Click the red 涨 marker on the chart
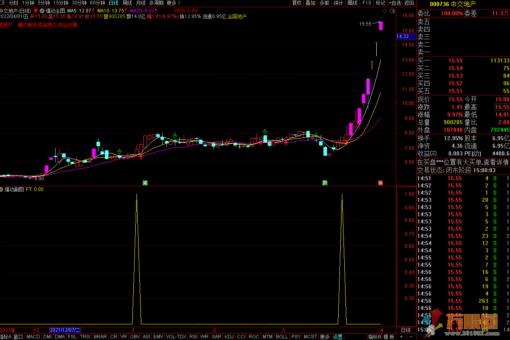 (x=380, y=183)
